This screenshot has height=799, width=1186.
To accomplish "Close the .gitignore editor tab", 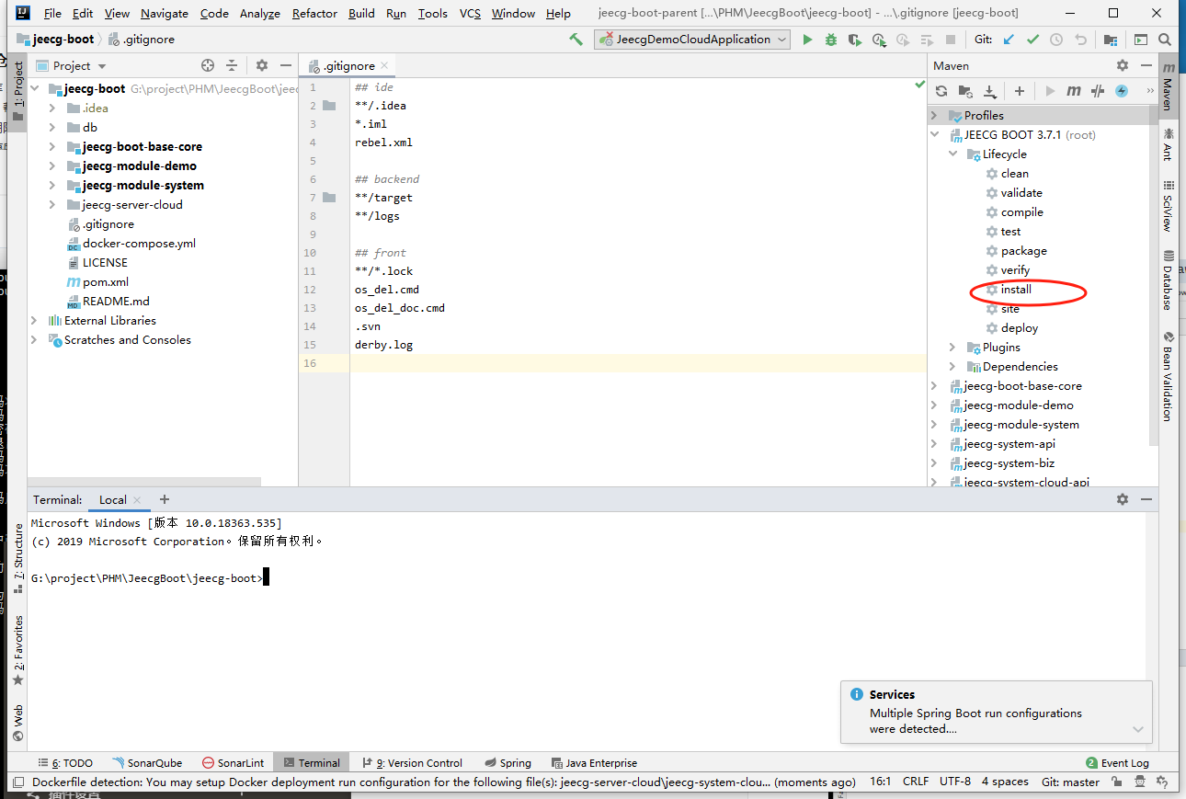I will pyautogui.click(x=384, y=65).
